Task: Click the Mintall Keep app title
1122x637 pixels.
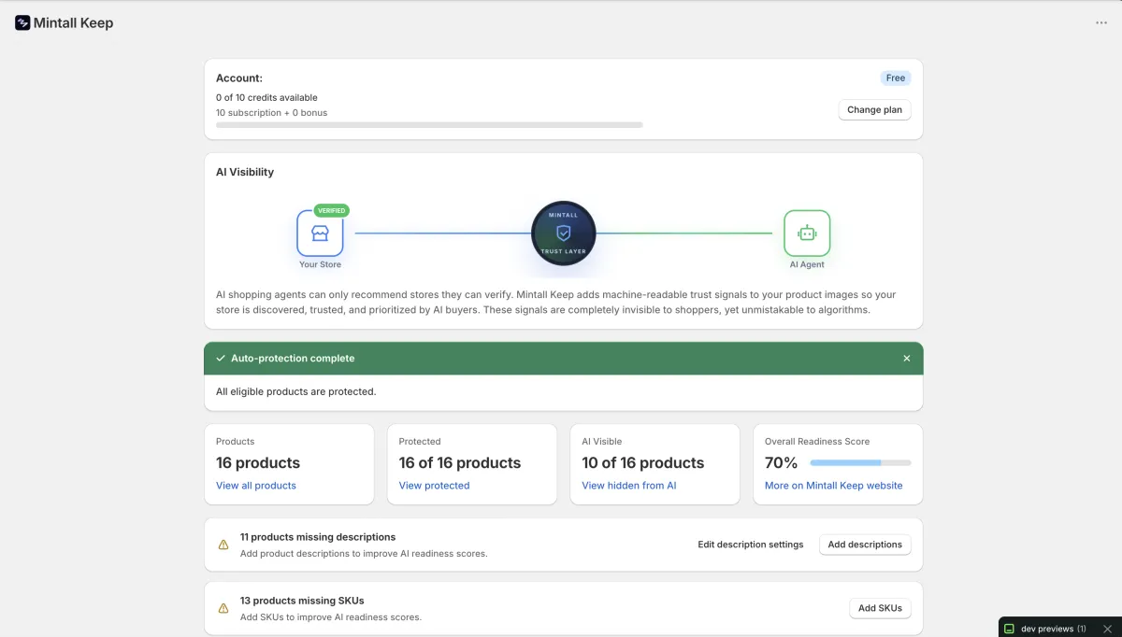Action: coord(73,23)
